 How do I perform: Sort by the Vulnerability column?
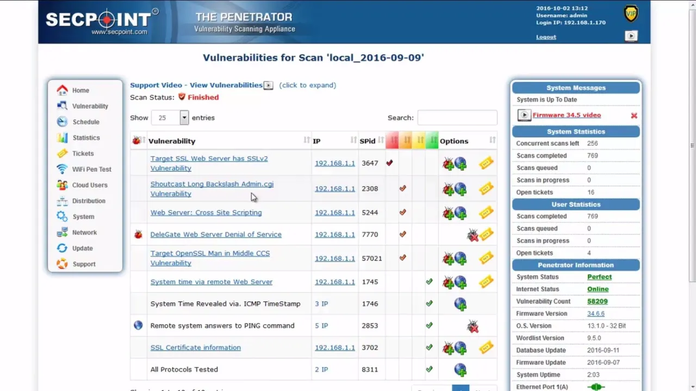coord(229,141)
